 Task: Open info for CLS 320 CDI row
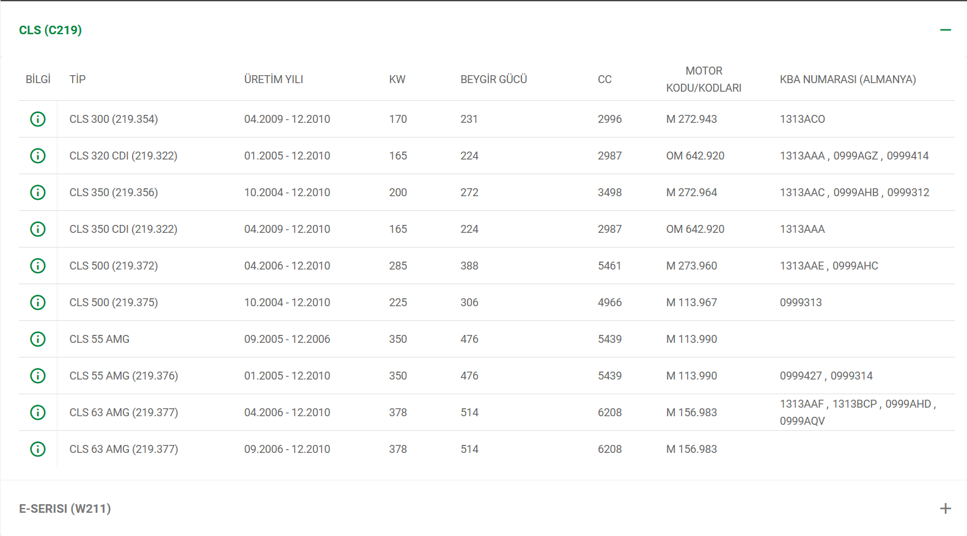(x=38, y=156)
